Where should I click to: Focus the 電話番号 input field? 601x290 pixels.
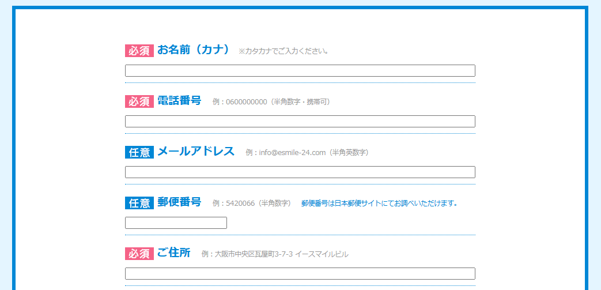coord(300,122)
